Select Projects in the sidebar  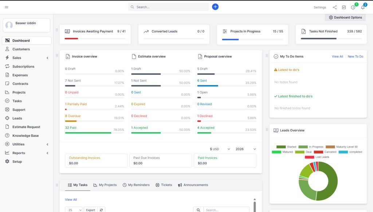19,92
